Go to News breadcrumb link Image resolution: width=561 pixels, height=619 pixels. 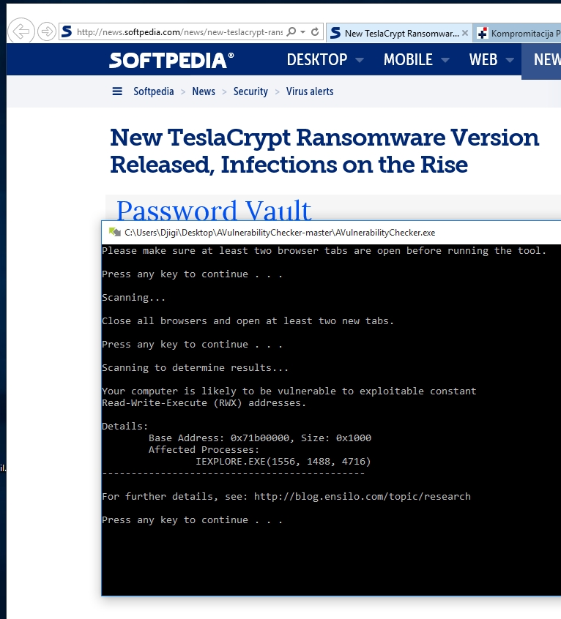point(204,91)
